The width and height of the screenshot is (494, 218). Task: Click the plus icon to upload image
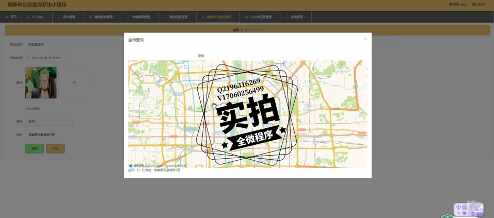[74, 82]
